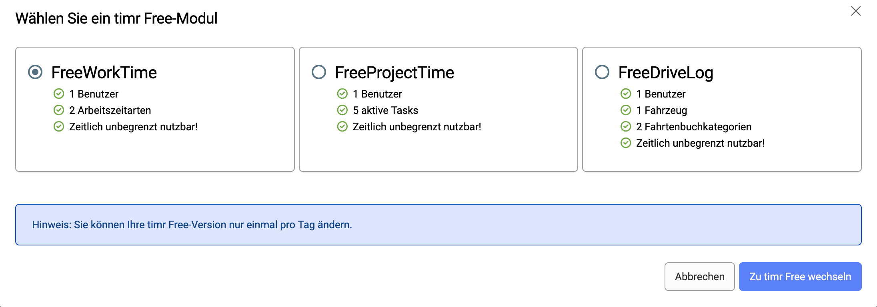Click the blue Hinweis notice banner
The image size is (877, 307).
click(x=438, y=225)
